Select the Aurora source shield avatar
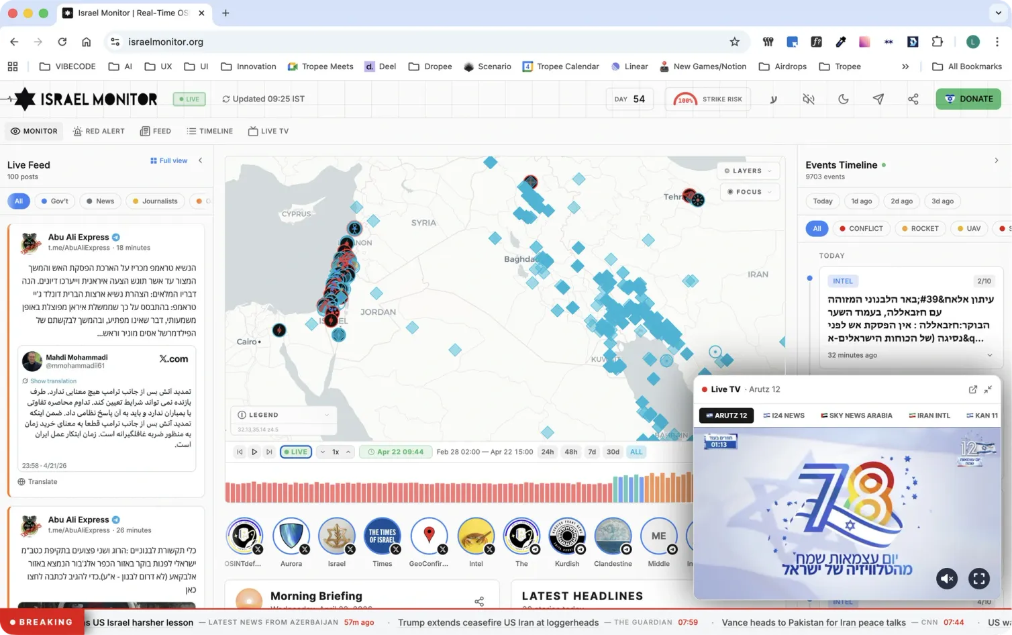The width and height of the screenshot is (1012, 635). click(291, 537)
